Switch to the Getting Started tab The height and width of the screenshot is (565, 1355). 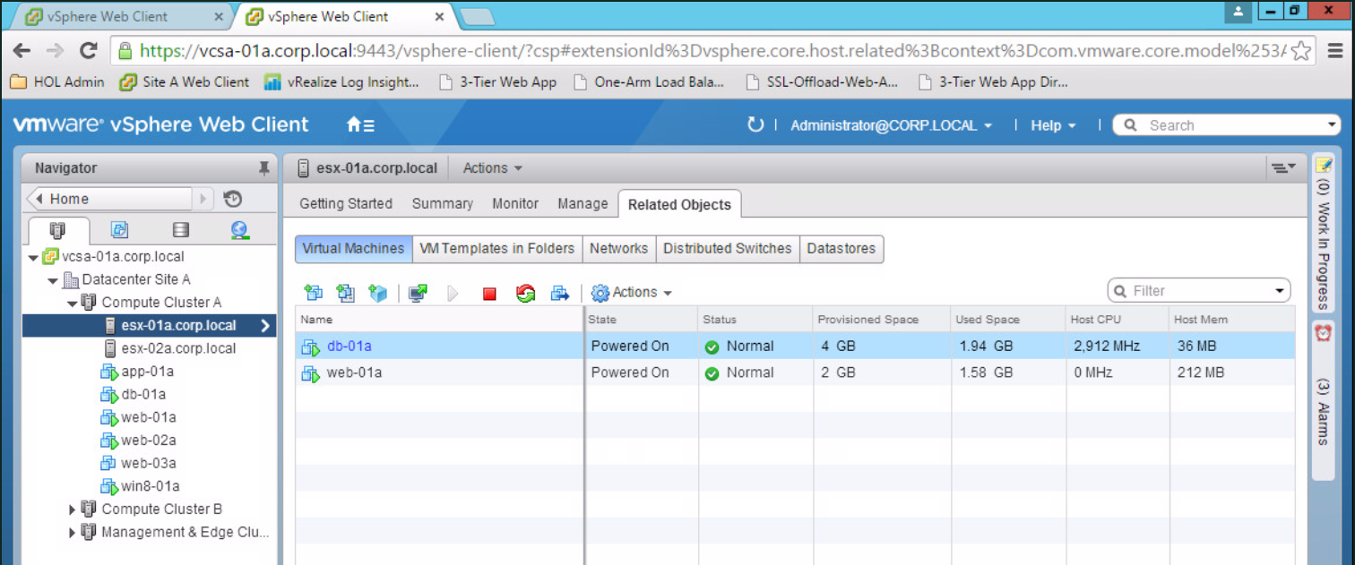(x=346, y=203)
